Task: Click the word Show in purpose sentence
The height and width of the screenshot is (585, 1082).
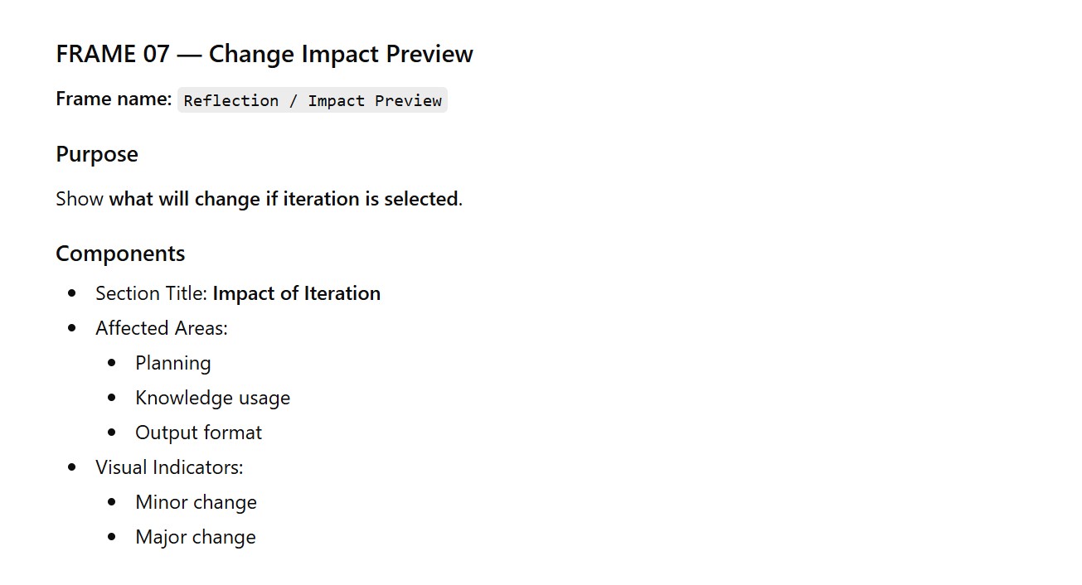Action: 80,199
